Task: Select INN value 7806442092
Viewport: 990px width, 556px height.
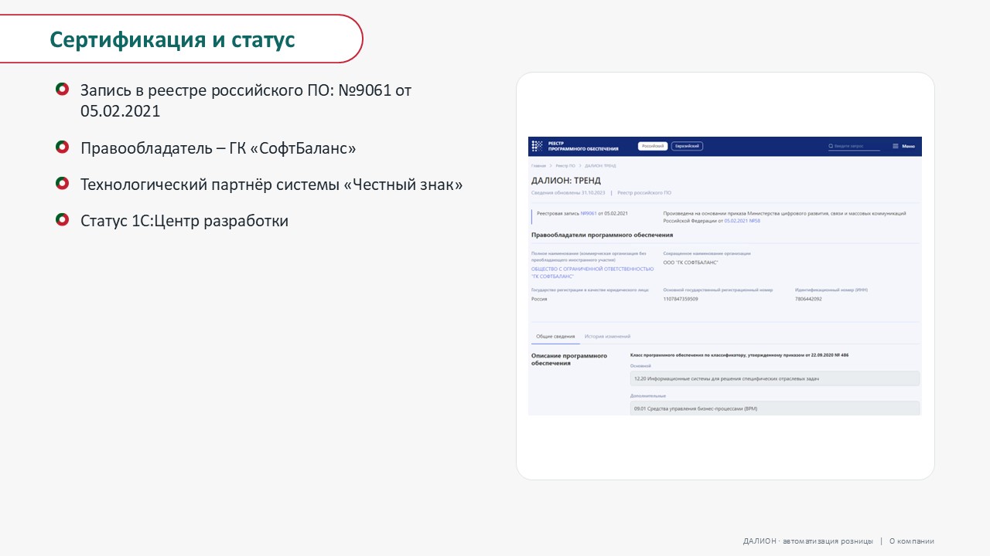Action: tap(808, 299)
